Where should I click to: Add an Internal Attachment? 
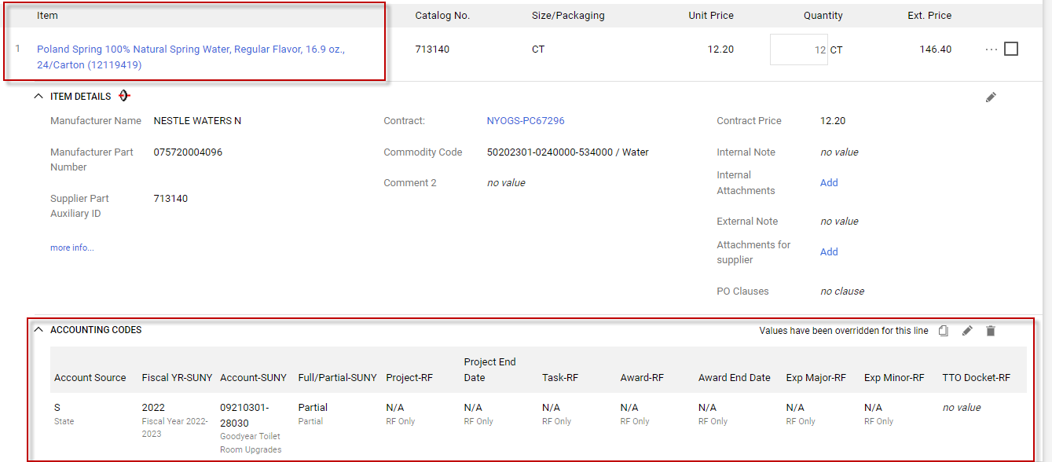[829, 183]
